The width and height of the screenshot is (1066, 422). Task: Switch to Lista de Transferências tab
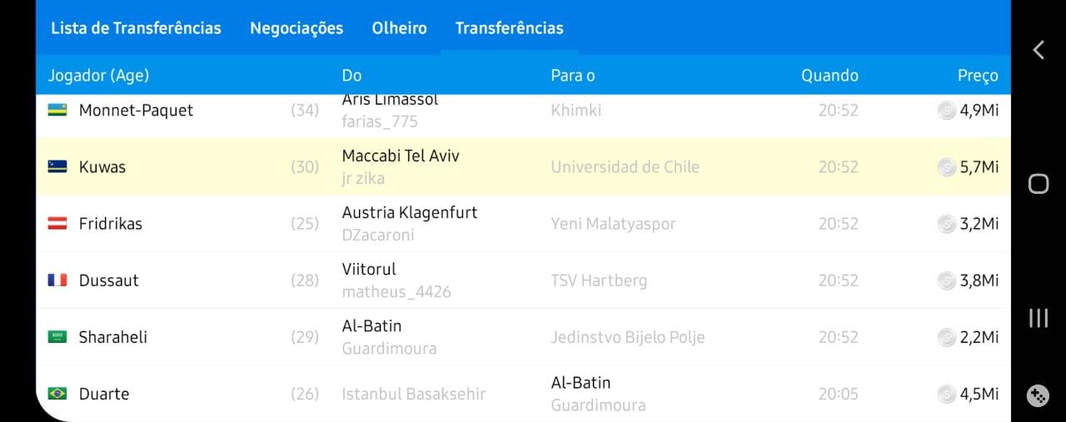pos(136,28)
